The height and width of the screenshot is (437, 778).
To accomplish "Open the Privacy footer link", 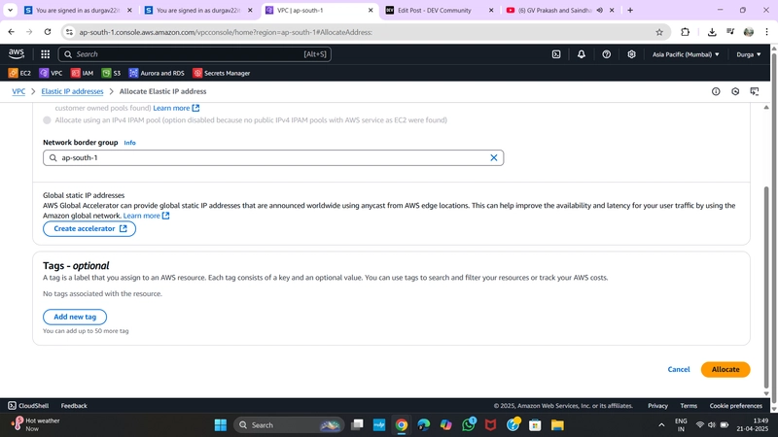I will pyautogui.click(x=657, y=405).
